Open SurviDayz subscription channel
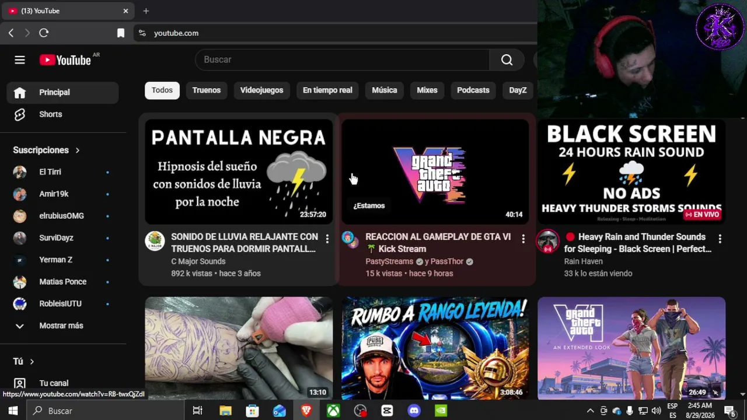747x420 pixels. click(63, 238)
